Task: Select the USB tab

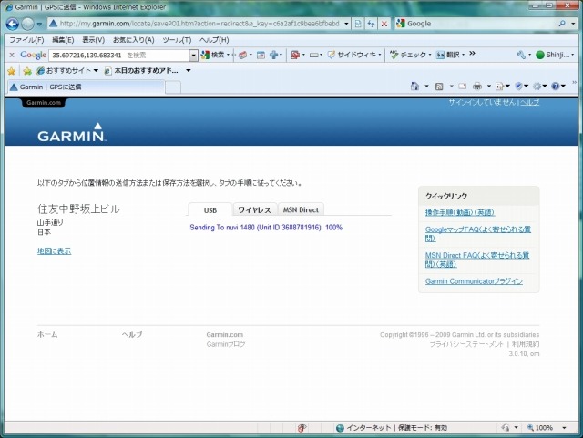Action: click(x=210, y=209)
